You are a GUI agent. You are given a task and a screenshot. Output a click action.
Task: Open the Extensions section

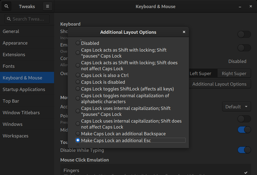pos(14,55)
